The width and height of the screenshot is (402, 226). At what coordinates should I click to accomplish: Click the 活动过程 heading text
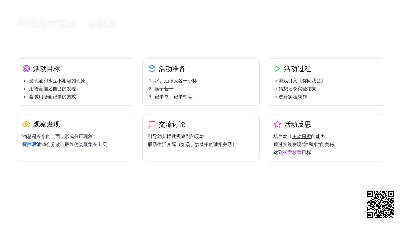coord(297,69)
